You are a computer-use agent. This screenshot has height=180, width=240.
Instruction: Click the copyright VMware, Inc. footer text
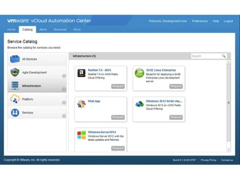[x=32, y=160]
